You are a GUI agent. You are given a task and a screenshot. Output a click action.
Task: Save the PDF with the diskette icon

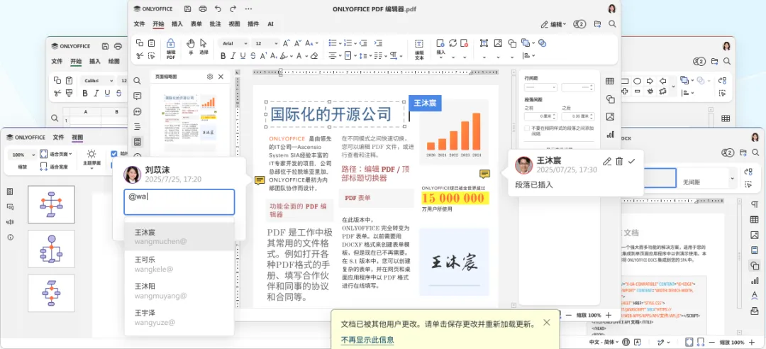(x=187, y=9)
